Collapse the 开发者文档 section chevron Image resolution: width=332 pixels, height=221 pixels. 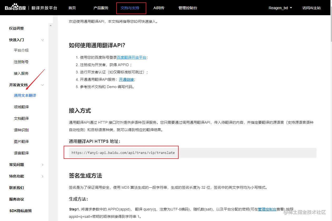(43, 85)
